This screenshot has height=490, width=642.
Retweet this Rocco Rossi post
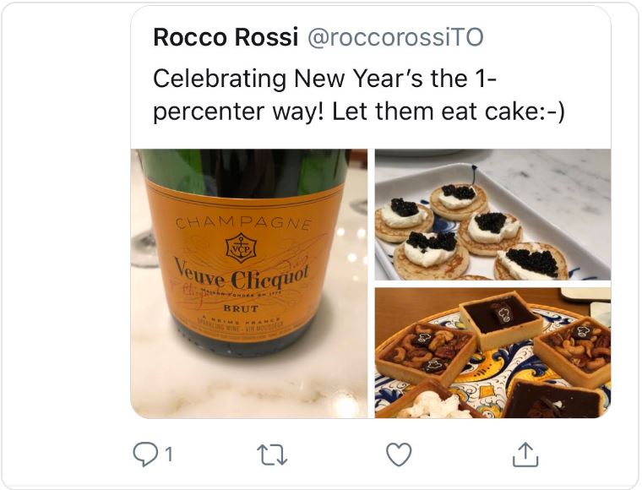point(272,455)
